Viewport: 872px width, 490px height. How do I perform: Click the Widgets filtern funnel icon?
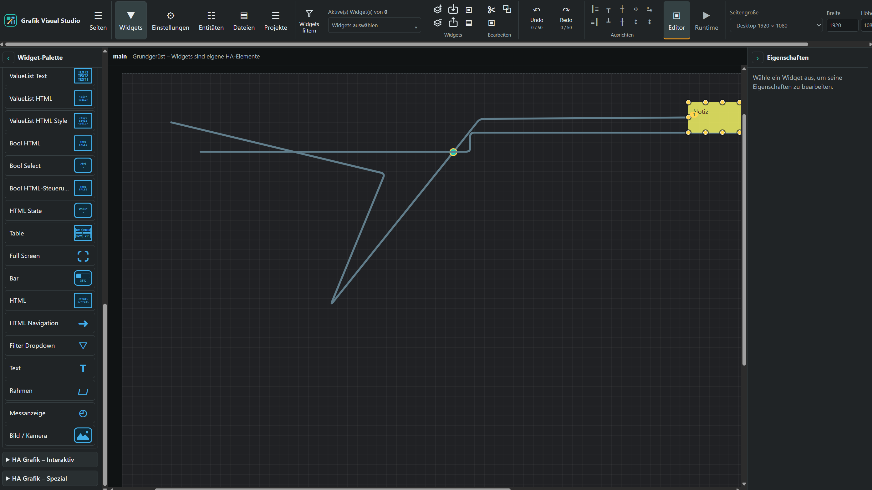[309, 13]
